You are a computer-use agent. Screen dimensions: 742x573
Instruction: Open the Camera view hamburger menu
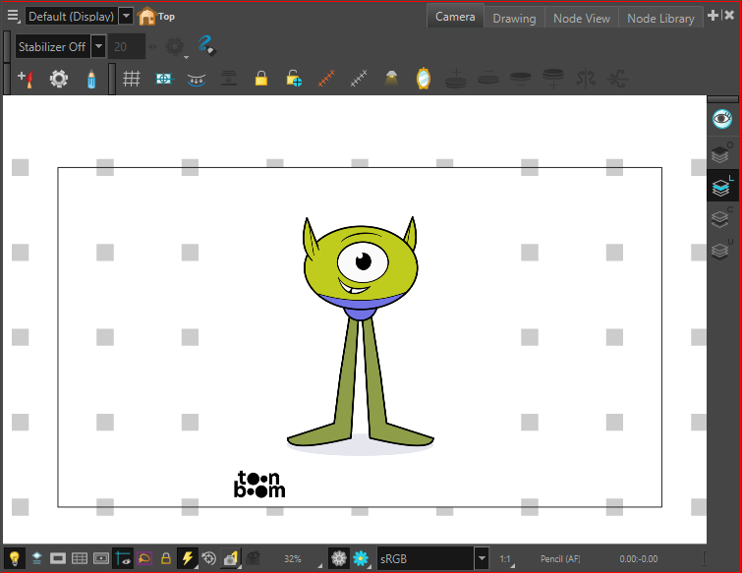click(13, 16)
